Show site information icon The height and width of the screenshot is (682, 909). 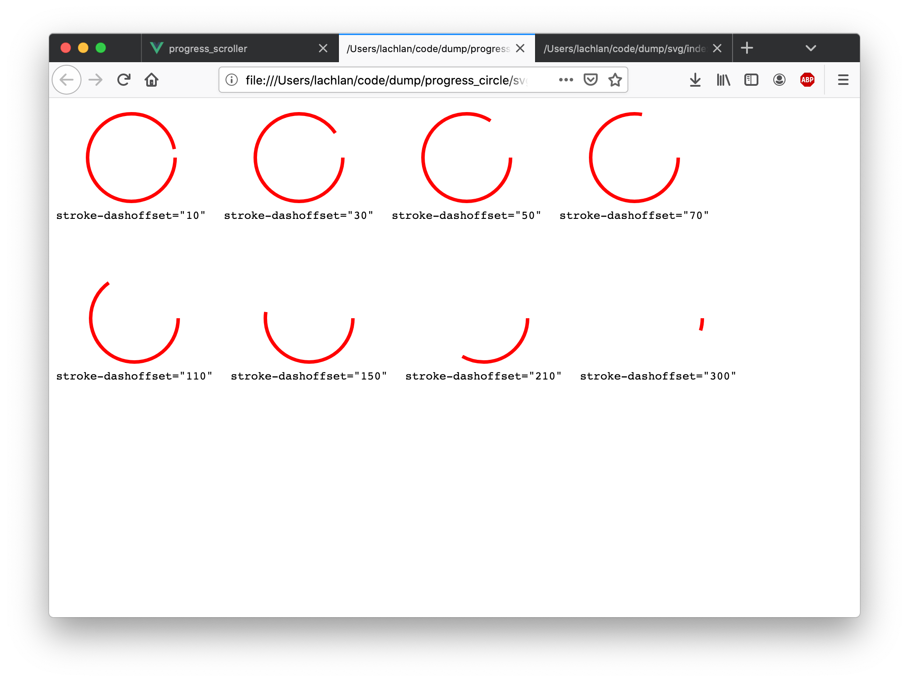click(x=232, y=80)
